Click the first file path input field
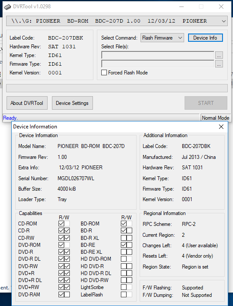The height and width of the screenshot is (306, 233). coord(158,55)
